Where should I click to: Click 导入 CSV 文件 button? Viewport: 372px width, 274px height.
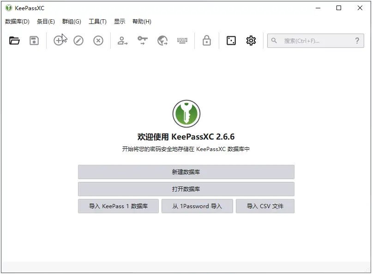[265, 206]
